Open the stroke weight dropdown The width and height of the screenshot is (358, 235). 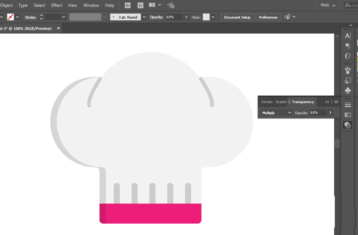[x=64, y=17]
